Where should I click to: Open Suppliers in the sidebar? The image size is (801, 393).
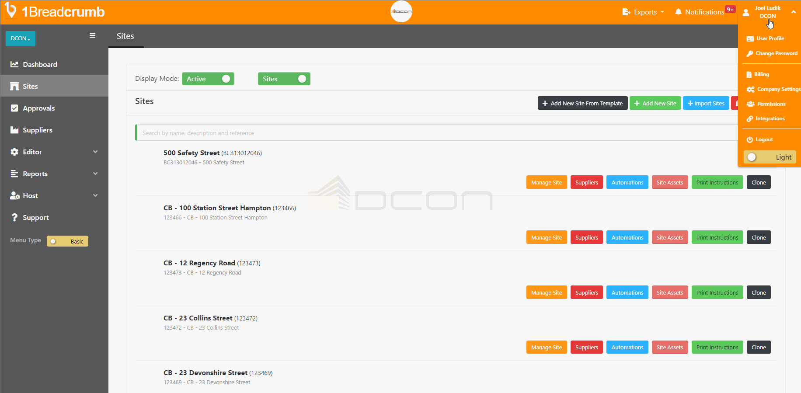pyautogui.click(x=54, y=130)
